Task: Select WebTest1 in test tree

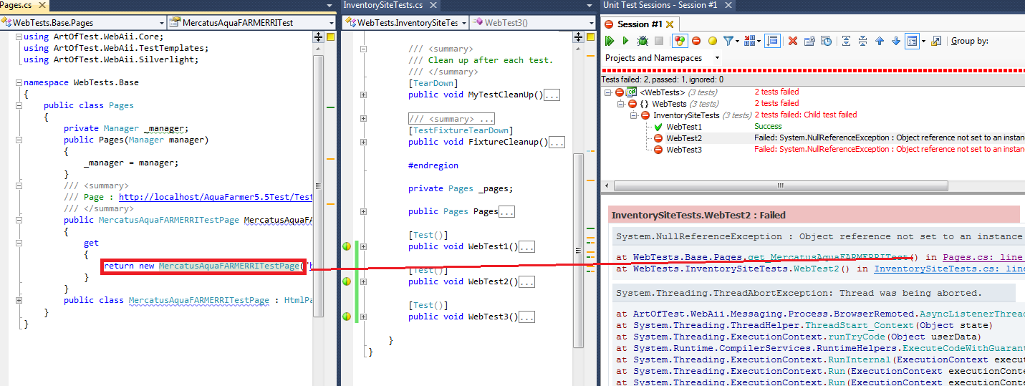Action: pos(684,127)
